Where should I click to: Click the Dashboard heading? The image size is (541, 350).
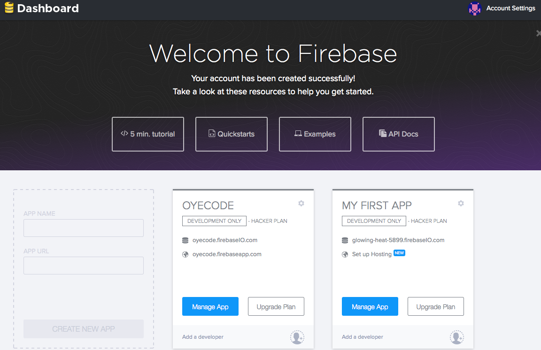coord(48,8)
